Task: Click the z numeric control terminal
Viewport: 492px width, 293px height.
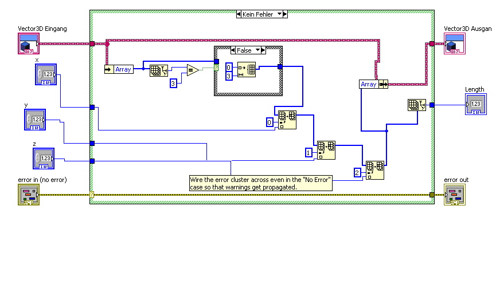Action: [x=44, y=159]
